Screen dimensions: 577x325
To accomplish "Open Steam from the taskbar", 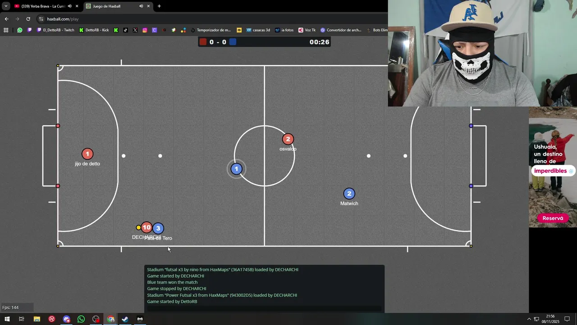I will coord(125,319).
